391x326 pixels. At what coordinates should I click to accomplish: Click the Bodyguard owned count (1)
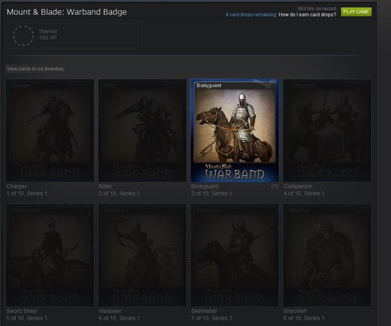coord(274,186)
